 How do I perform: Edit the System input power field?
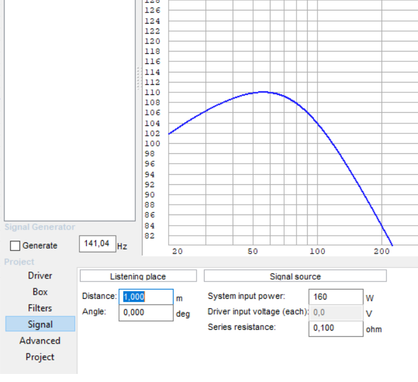pos(336,296)
